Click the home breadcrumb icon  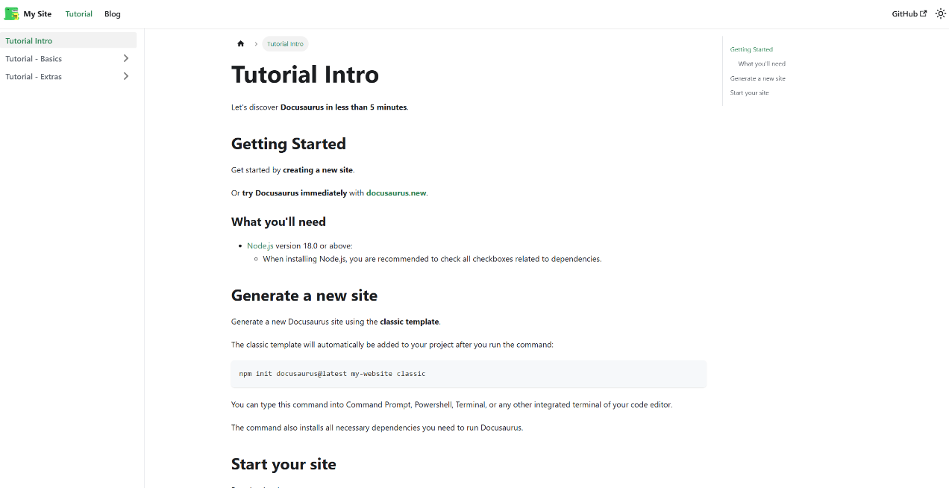(x=241, y=44)
